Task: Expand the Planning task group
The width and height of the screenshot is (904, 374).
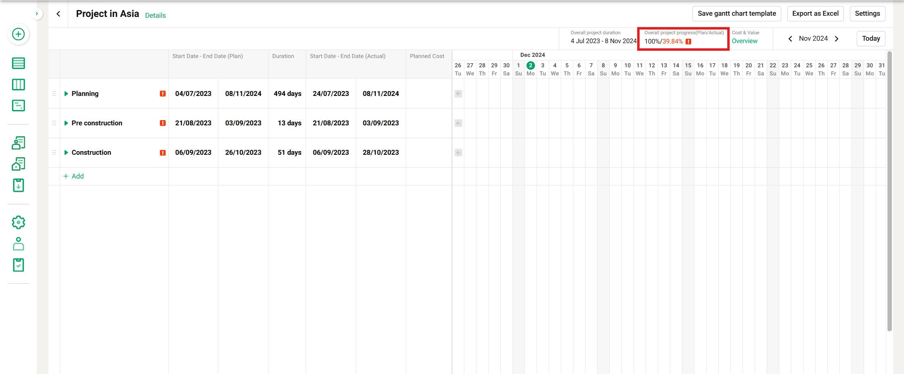Action: pyautogui.click(x=66, y=93)
